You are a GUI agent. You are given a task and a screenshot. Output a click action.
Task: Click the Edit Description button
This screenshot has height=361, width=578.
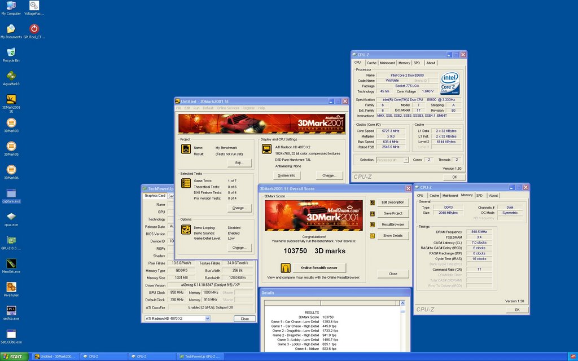click(x=393, y=202)
